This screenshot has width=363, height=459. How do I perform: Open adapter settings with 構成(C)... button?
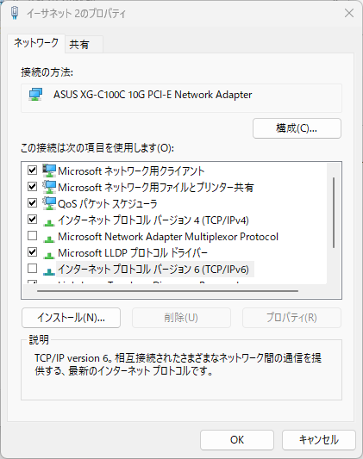[x=297, y=128]
